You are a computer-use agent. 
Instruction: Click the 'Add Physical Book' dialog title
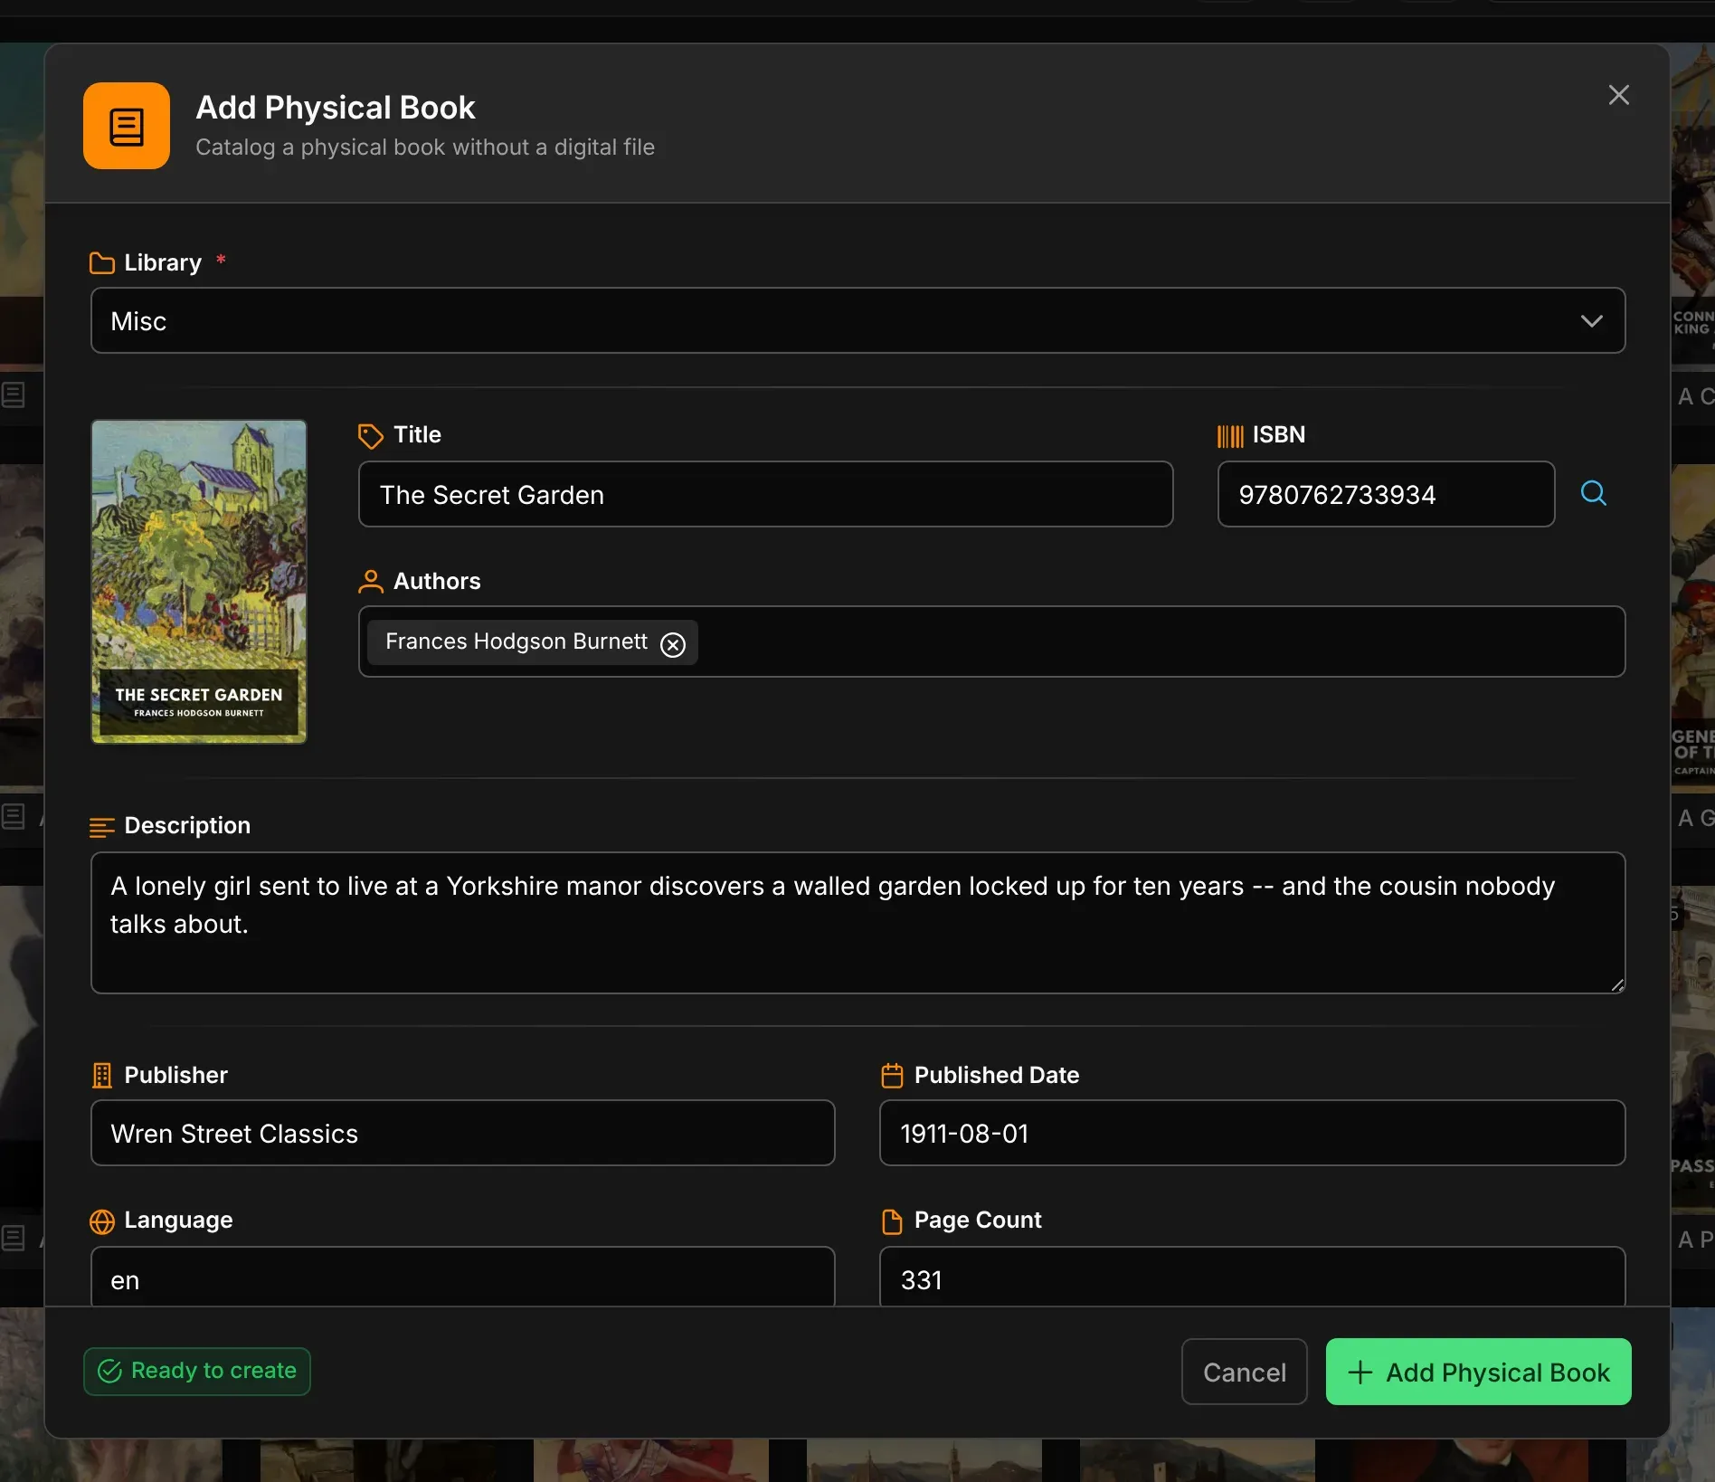click(x=336, y=108)
